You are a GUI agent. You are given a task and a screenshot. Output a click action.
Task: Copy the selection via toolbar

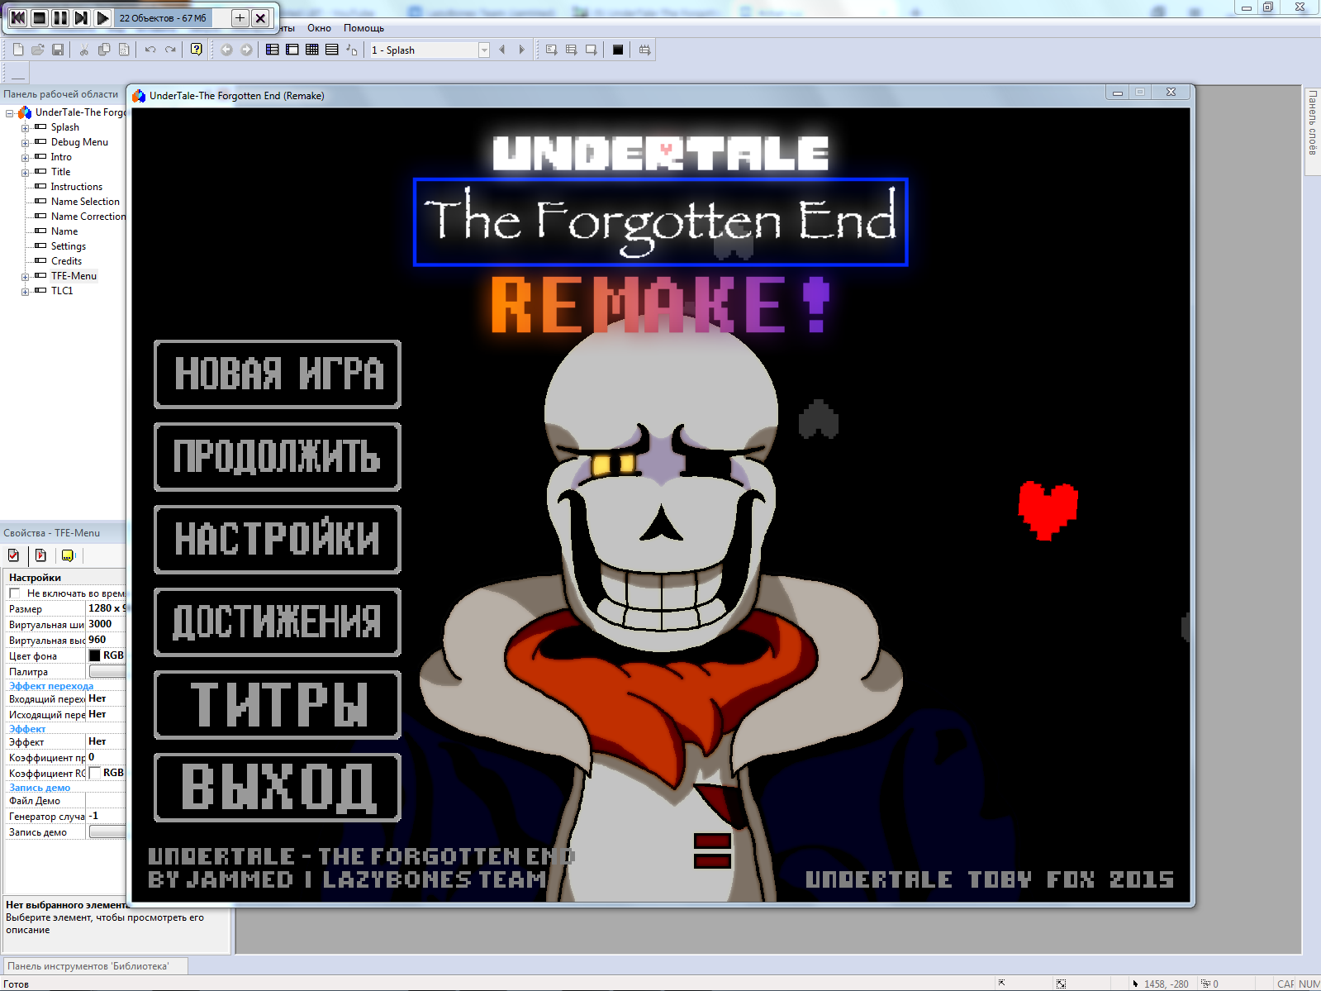(104, 50)
